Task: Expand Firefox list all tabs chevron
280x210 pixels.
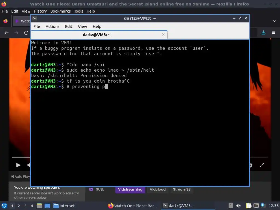Action: coord(275,21)
